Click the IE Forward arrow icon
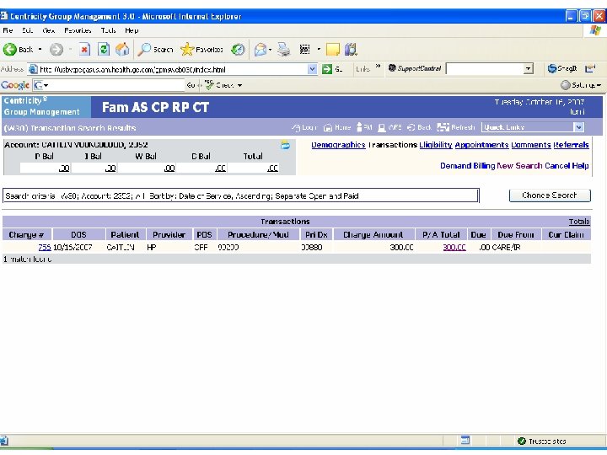 pyautogui.click(x=56, y=50)
